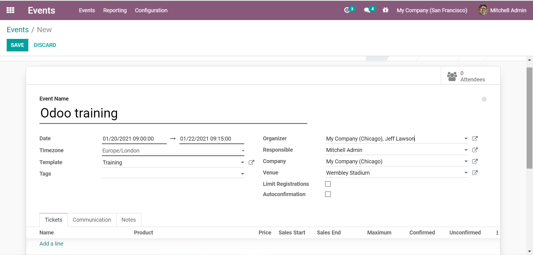This screenshot has width=533, height=255.
Task: Click the Events app title
Action: [x=42, y=10]
